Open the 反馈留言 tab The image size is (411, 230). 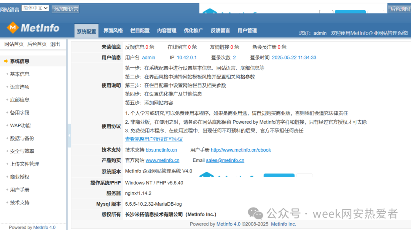[220, 31]
